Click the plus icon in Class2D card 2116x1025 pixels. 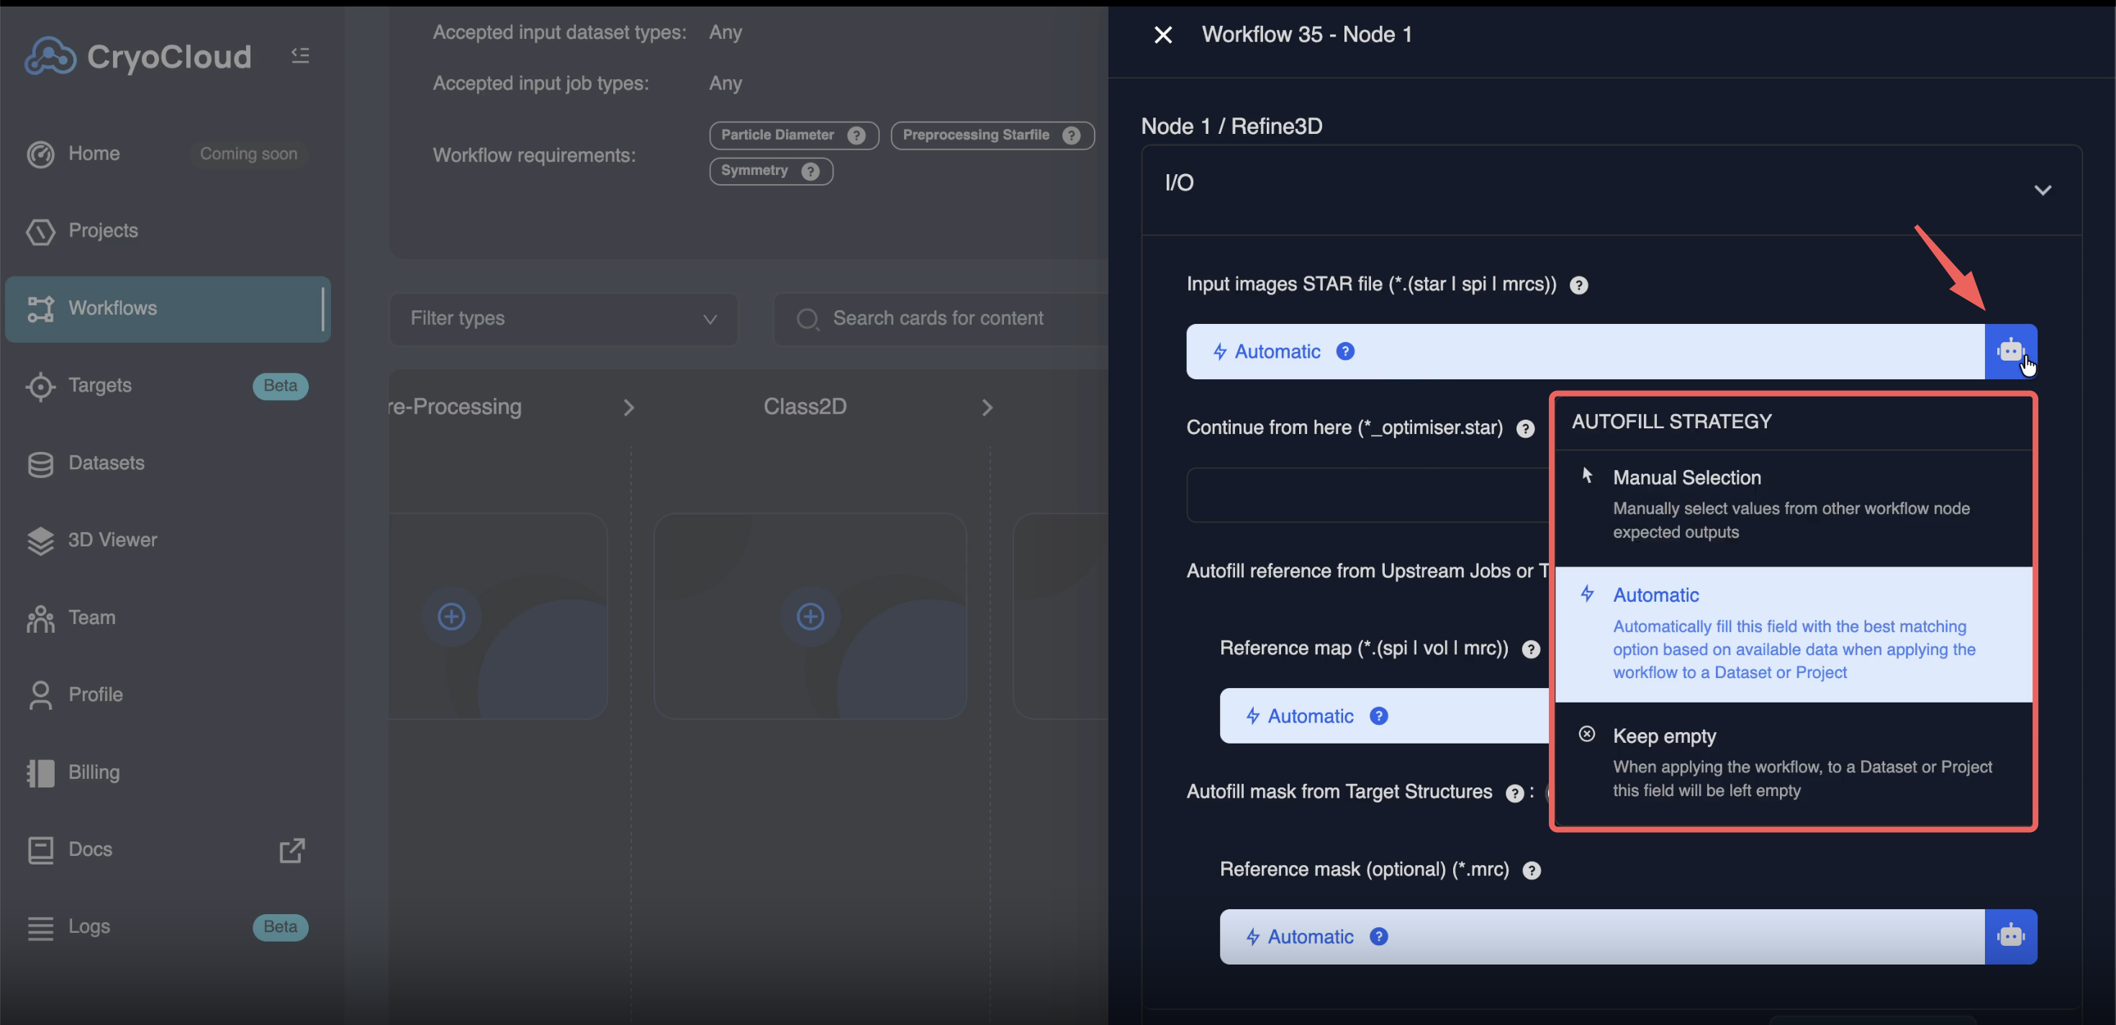pos(810,616)
